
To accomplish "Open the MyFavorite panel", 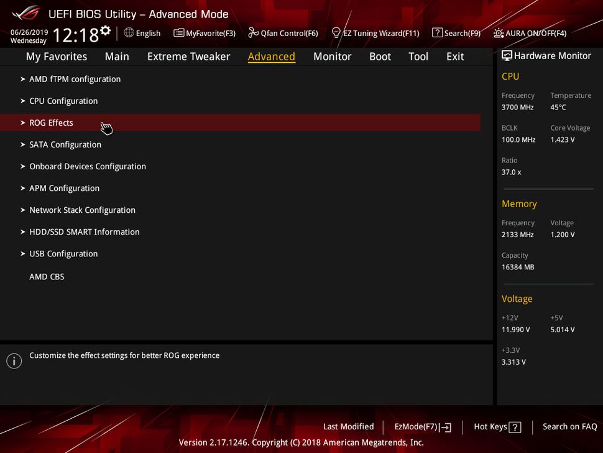I will pos(205,33).
